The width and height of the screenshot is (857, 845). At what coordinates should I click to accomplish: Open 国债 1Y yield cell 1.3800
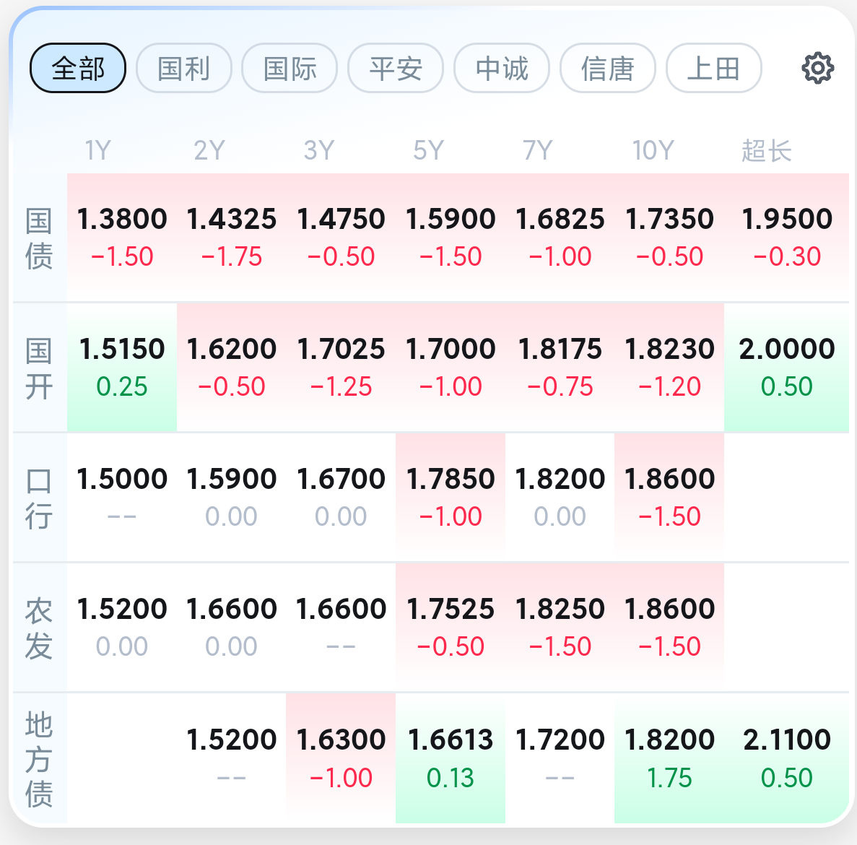(122, 237)
